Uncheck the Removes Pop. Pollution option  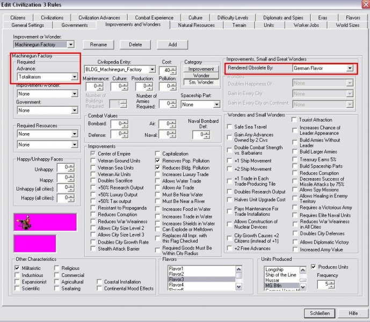pyautogui.click(x=158, y=160)
